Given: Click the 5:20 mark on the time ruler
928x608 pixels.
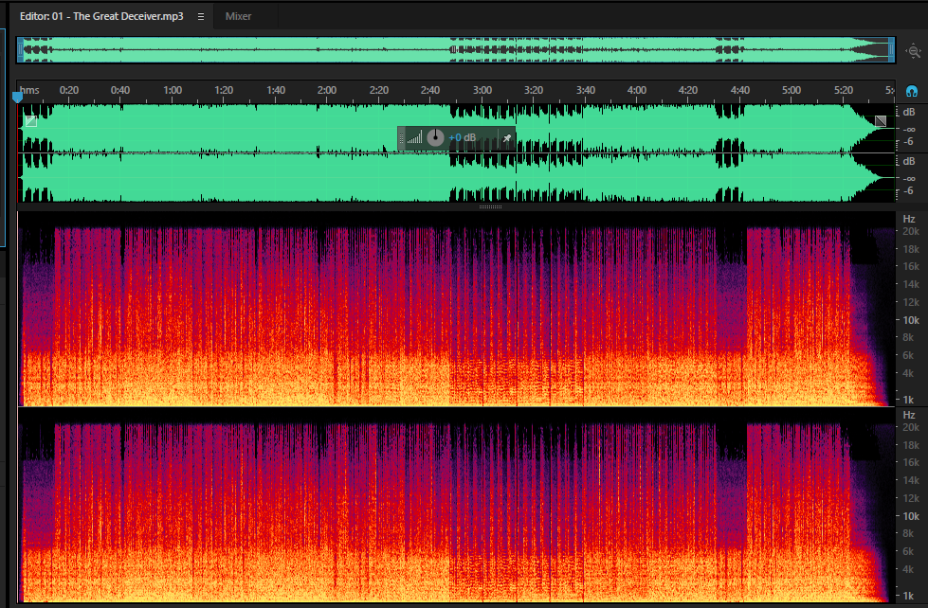Looking at the screenshot, I should (844, 91).
